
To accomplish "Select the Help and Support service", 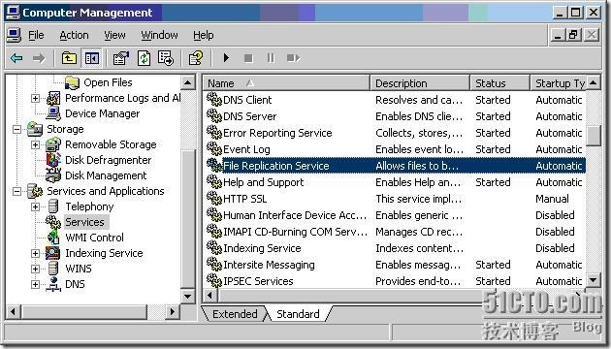I will tap(395, 182).
